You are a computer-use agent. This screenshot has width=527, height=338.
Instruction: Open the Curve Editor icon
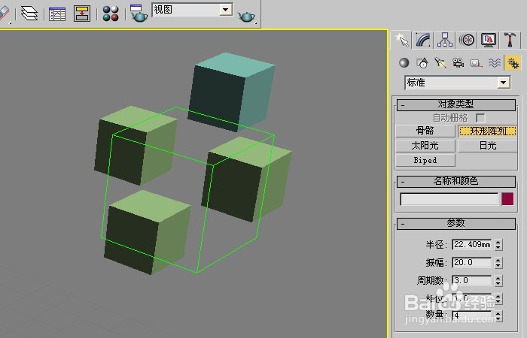pyautogui.click(x=57, y=14)
